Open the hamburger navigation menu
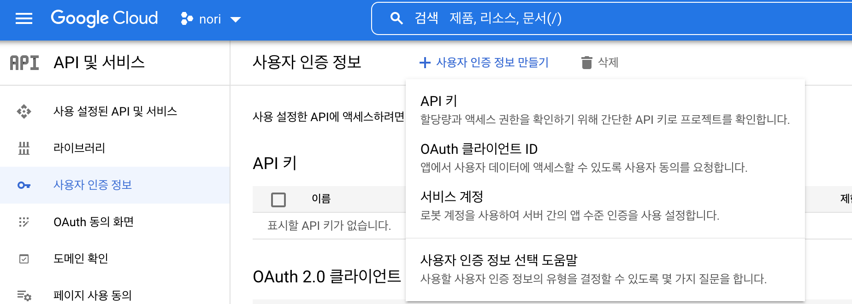This screenshot has height=304, width=852. pos(24,19)
